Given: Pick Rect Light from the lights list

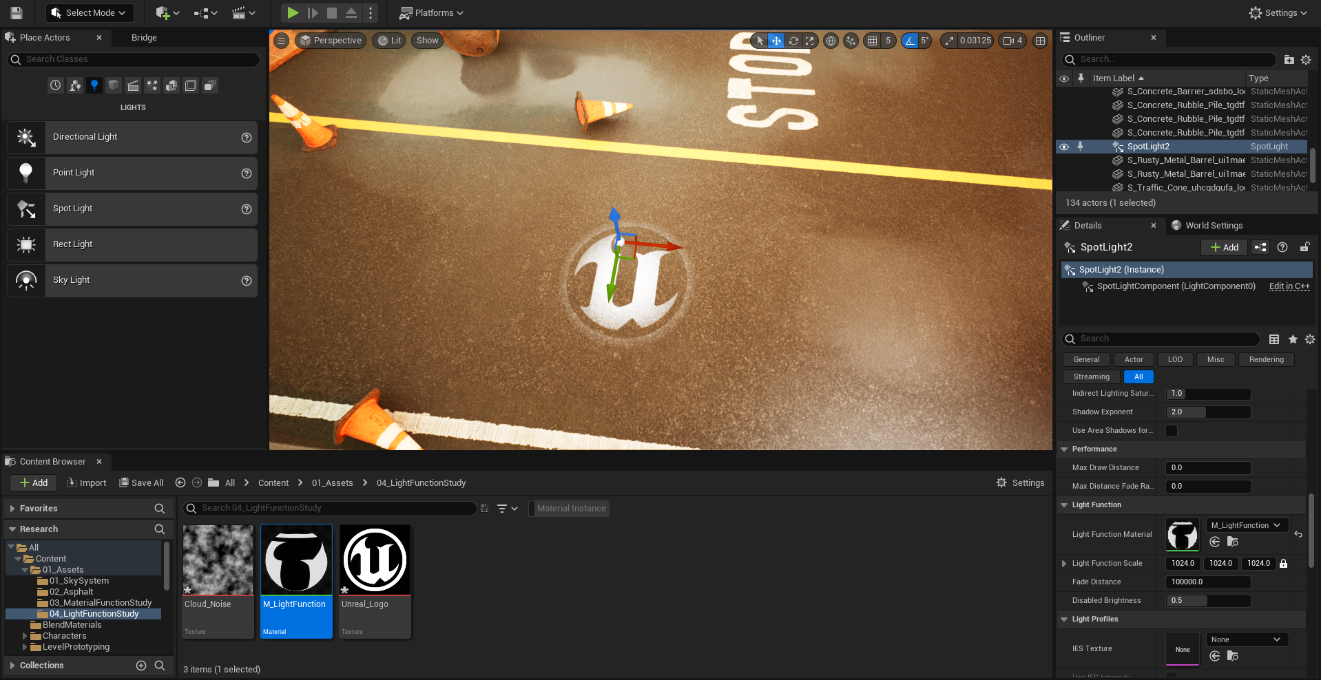Looking at the screenshot, I should pyautogui.click(x=132, y=244).
